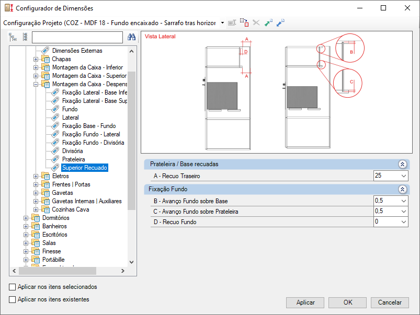Click the gray delete X toolbar icon
Viewport: 420px width, 315px height.
click(256, 23)
